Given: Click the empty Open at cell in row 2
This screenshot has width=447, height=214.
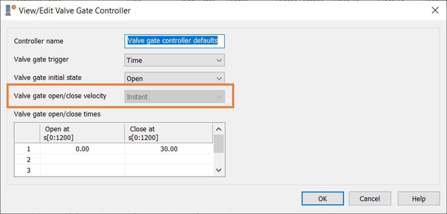Looking at the screenshot, I should [82, 160].
